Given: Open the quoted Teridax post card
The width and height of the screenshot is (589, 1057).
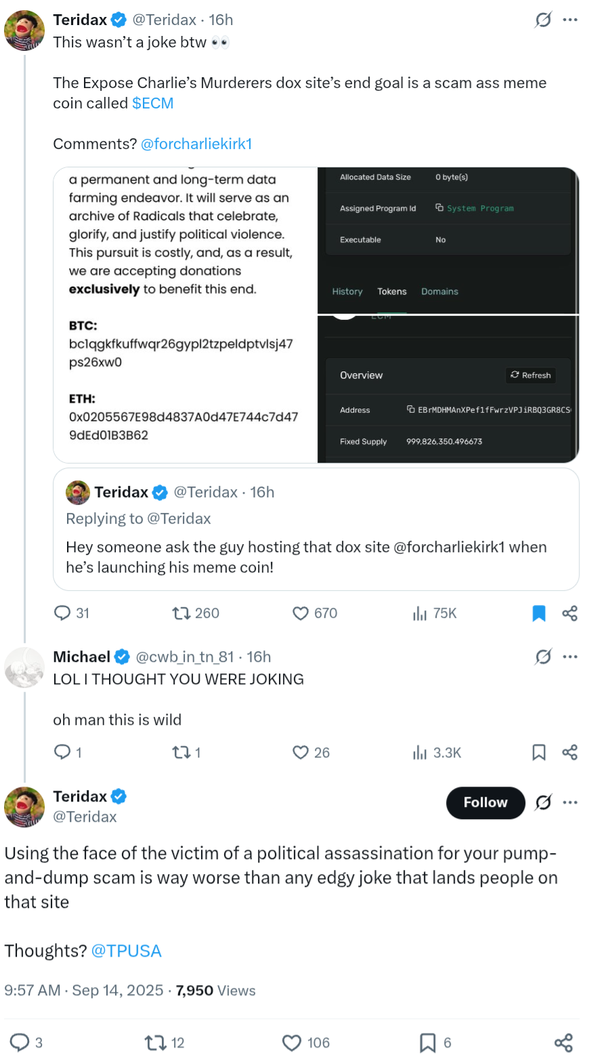Looking at the screenshot, I should pos(315,528).
